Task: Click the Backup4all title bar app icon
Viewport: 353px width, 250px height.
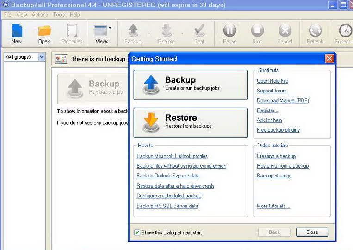Action: pos(6,5)
